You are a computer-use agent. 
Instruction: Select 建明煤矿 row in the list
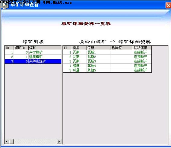click(x=33, y=57)
